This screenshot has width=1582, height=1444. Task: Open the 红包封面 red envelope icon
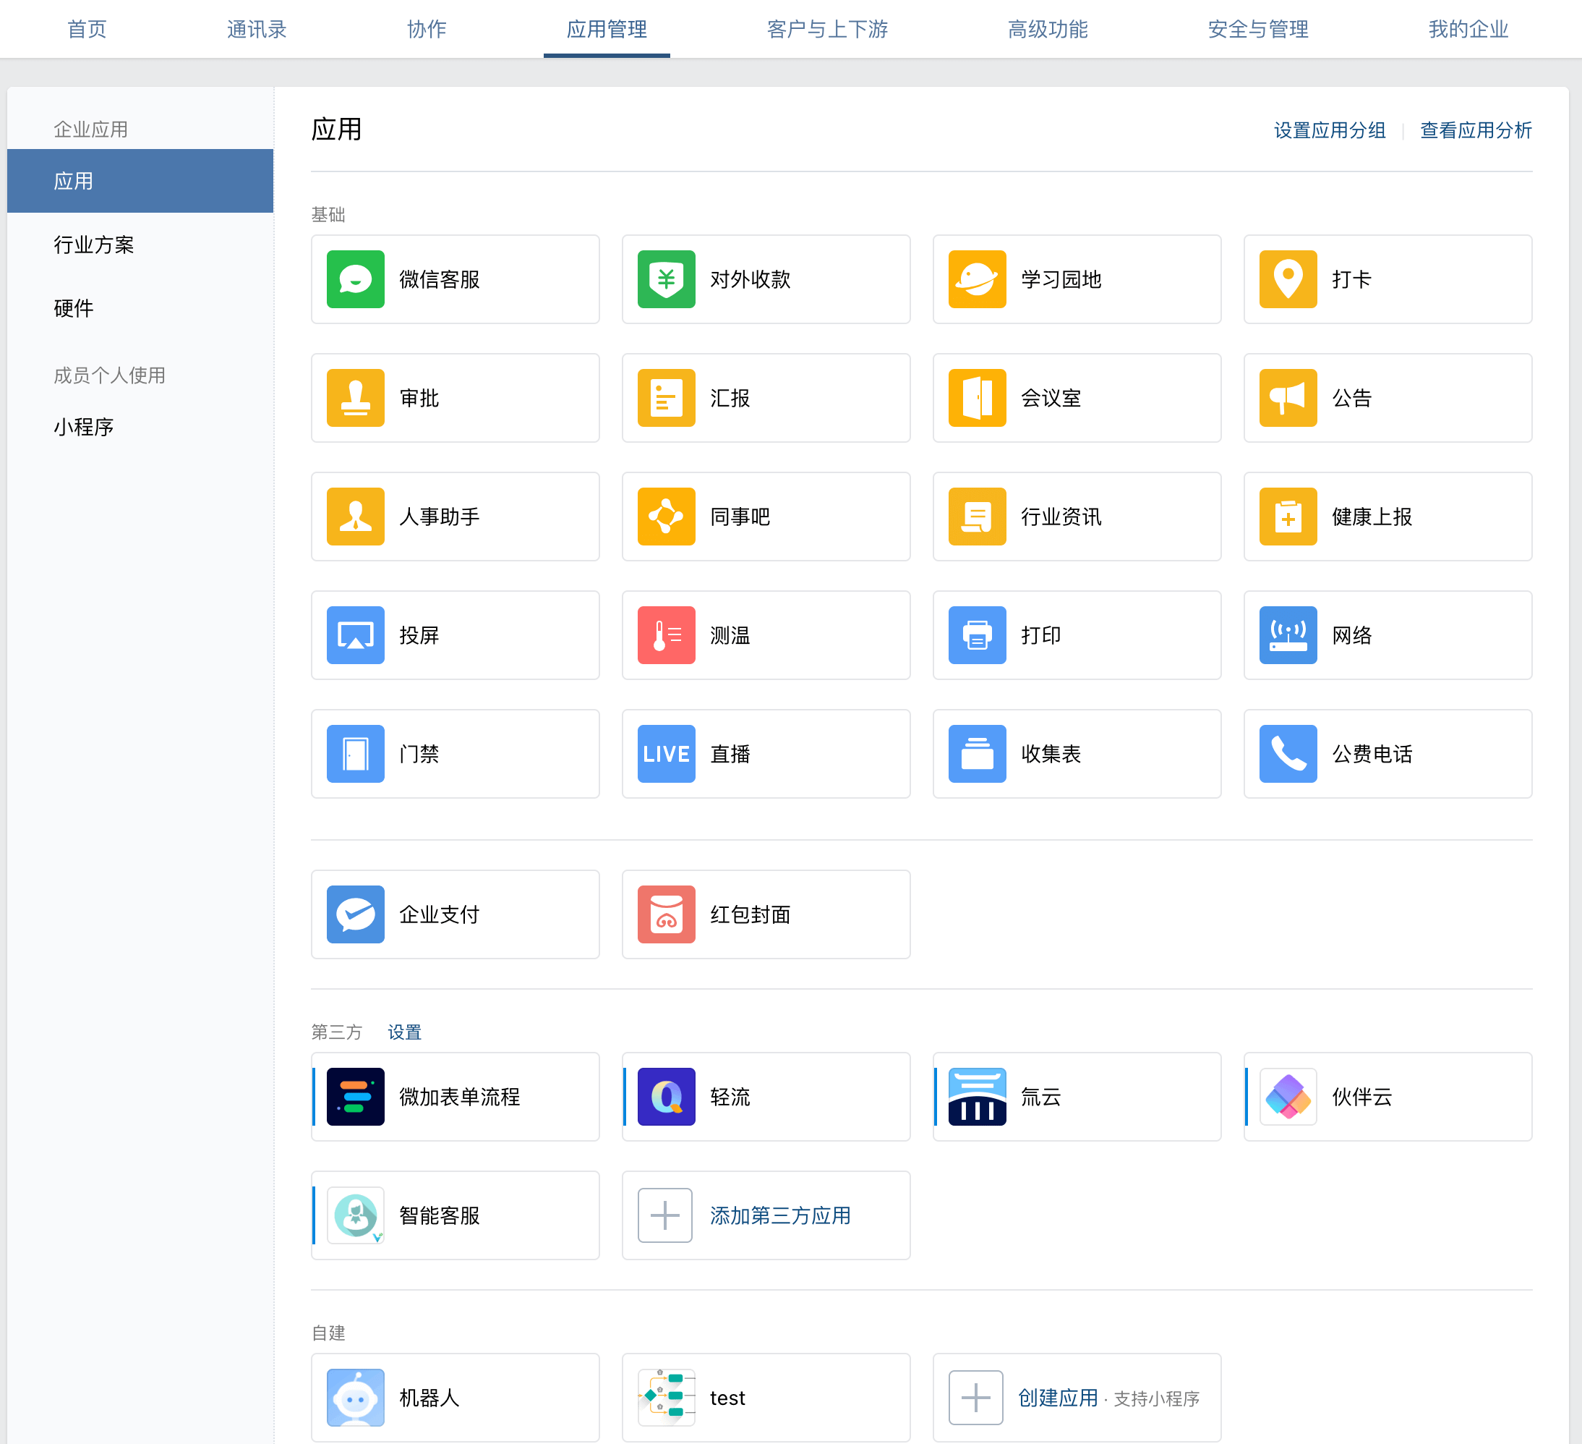(x=666, y=914)
